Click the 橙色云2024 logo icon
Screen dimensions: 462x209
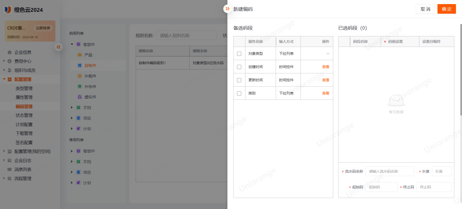[8, 10]
